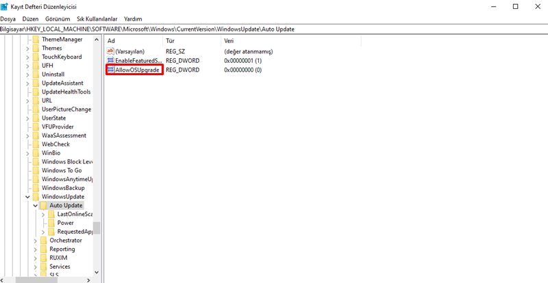Collapse the Auto Update key
The image size is (548, 283).
coord(36,206)
